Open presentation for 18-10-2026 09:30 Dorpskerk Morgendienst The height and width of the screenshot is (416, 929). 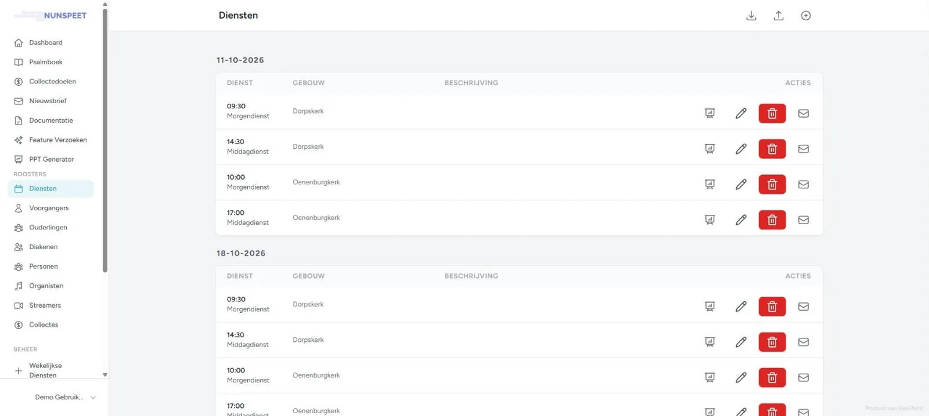(710, 306)
